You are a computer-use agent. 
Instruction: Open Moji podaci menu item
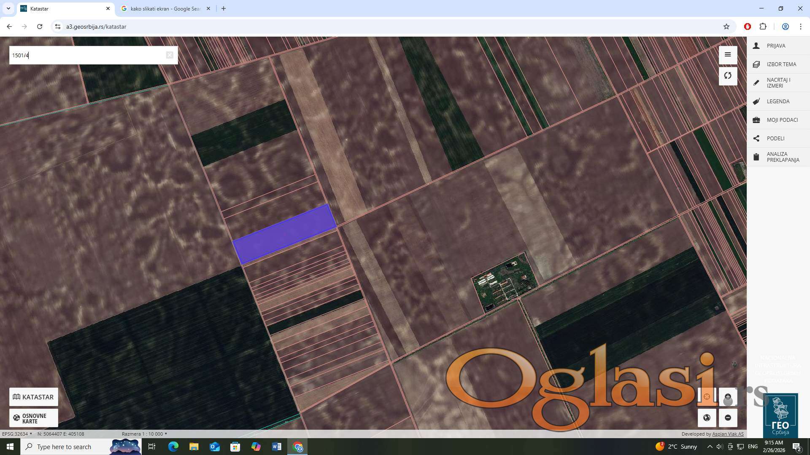[x=782, y=120]
